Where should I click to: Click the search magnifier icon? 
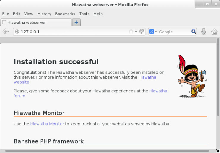tap(194, 31)
